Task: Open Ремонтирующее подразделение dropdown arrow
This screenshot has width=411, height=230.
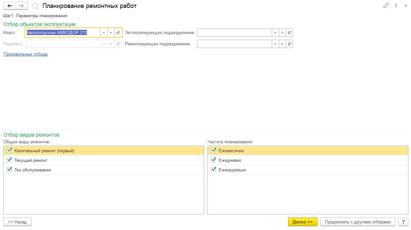Action: coord(275,44)
